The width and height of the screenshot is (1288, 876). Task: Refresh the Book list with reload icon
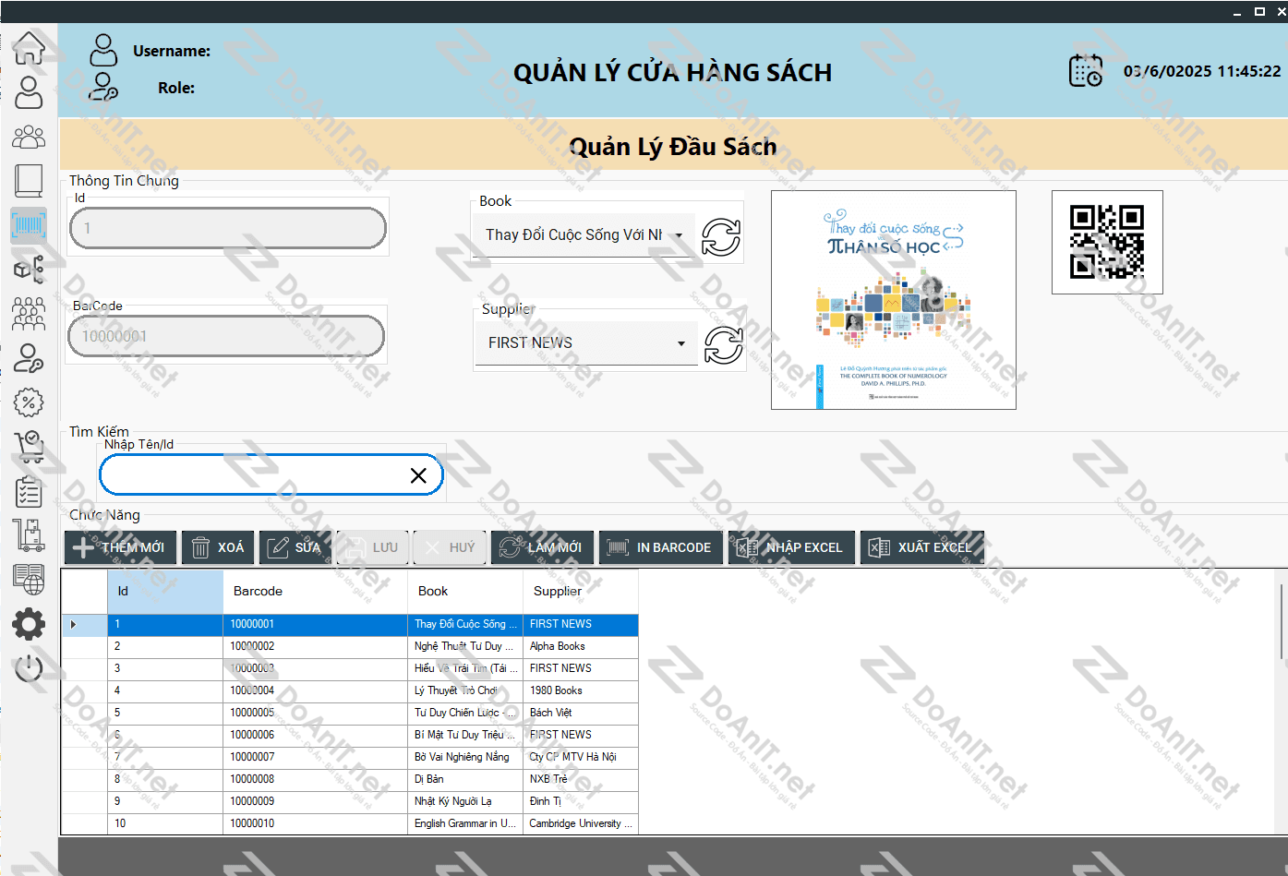[x=721, y=237]
